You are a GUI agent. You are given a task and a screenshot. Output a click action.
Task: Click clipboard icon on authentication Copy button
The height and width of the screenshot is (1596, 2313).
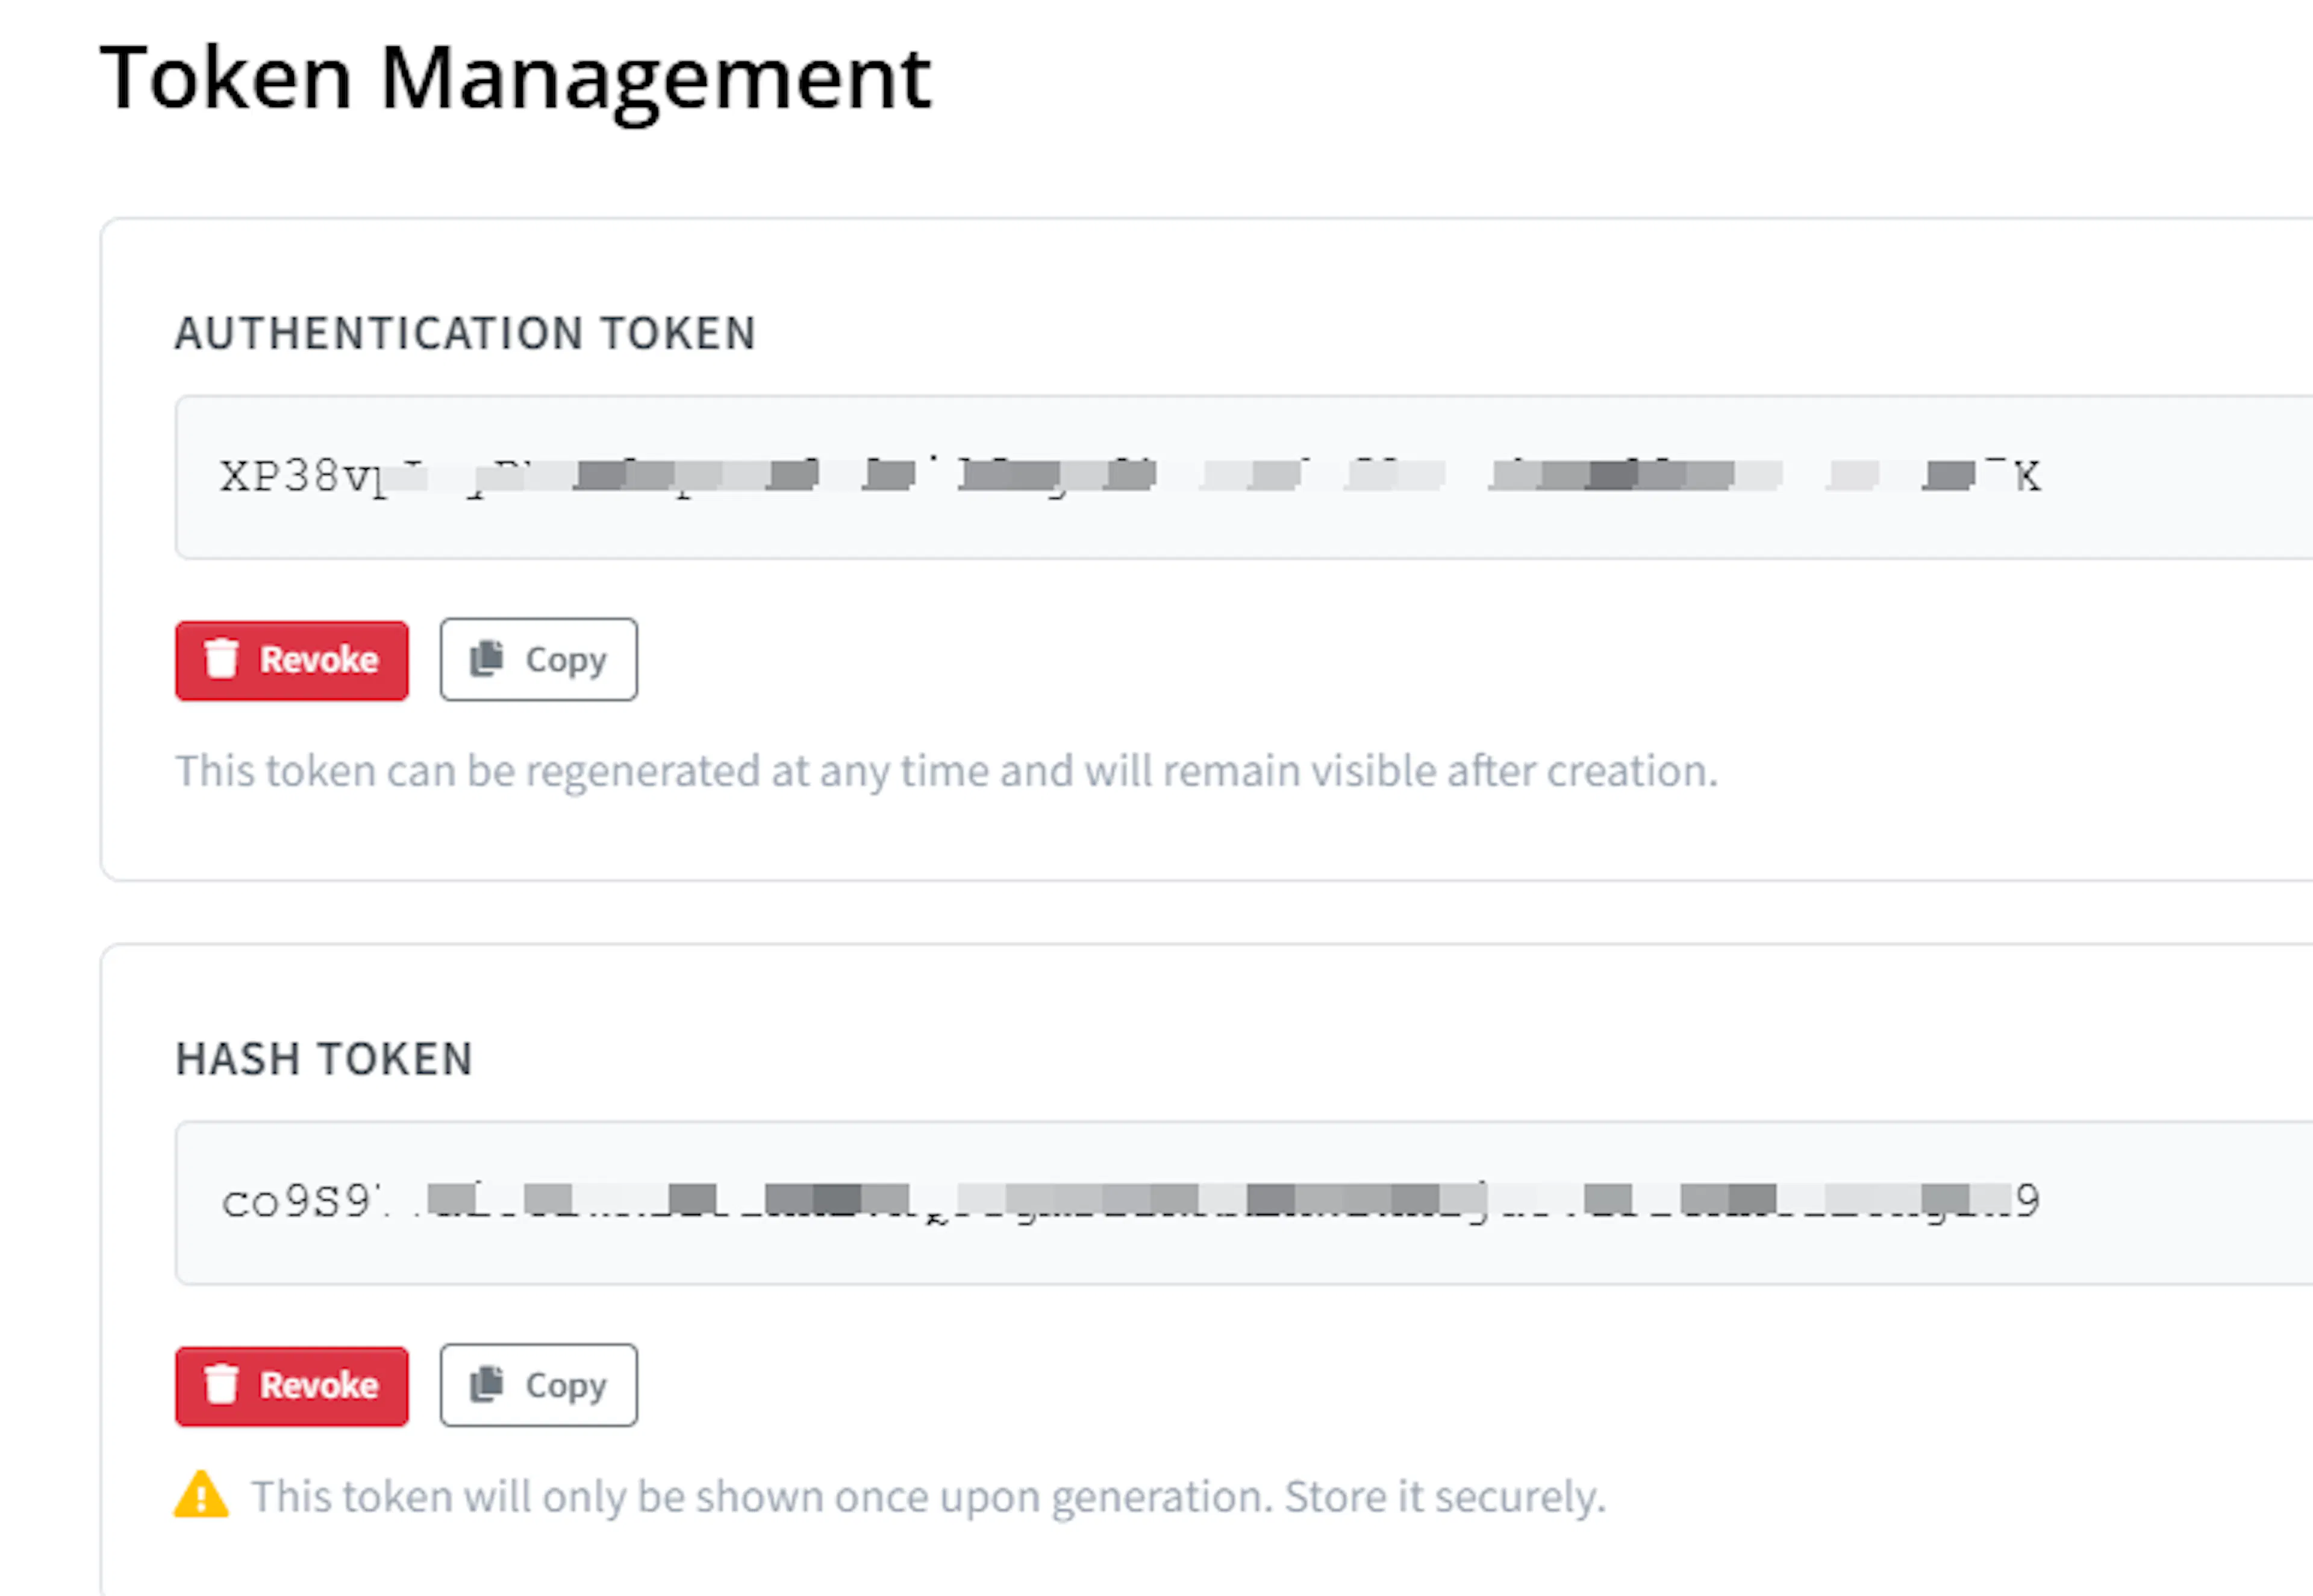[x=487, y=659]
